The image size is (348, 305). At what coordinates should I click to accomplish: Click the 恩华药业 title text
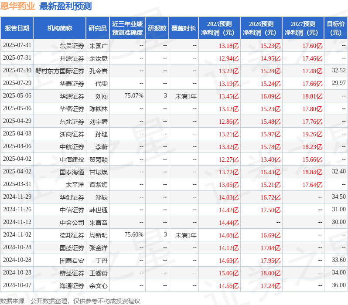[17, 6]
